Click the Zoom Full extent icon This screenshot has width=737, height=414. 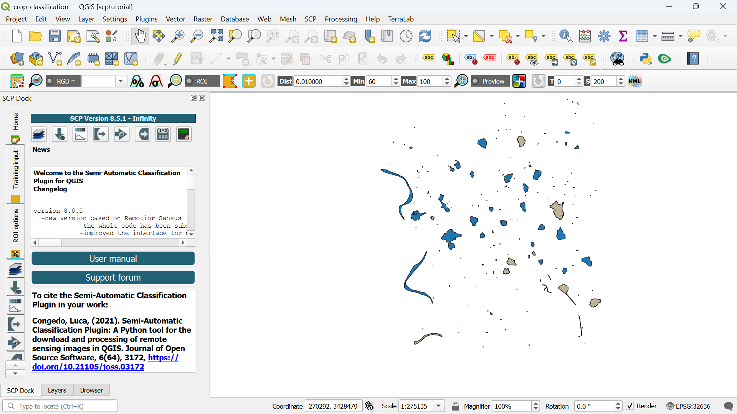(216, 36)
